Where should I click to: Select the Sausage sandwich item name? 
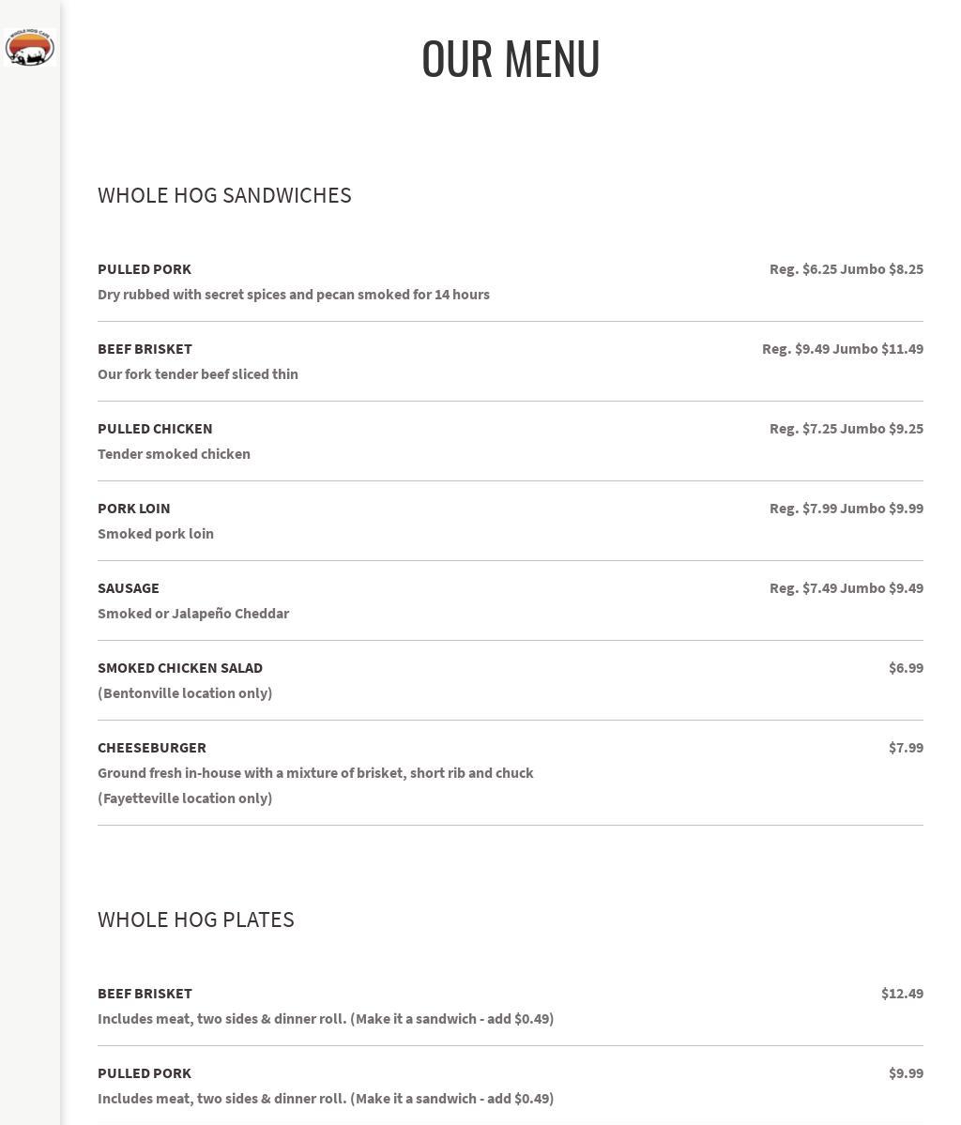(x=129, y=588)
